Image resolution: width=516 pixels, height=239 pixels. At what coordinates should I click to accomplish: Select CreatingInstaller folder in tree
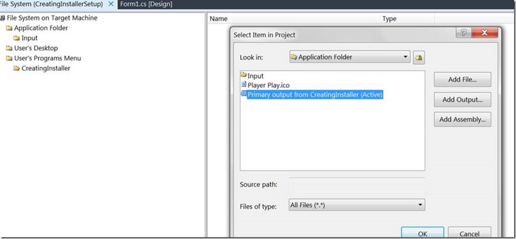pyautogui.click(x=46, y=68)
